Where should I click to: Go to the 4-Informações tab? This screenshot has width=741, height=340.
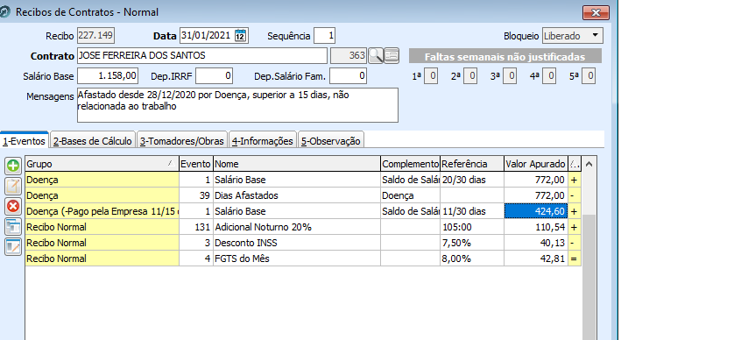click(263, 141)
